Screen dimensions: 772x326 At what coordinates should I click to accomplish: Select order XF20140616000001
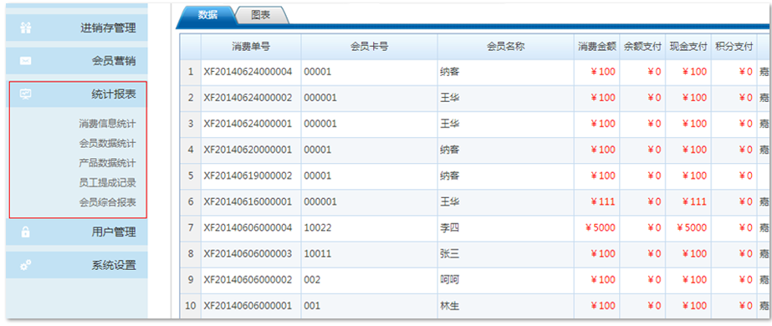point(248,201)
